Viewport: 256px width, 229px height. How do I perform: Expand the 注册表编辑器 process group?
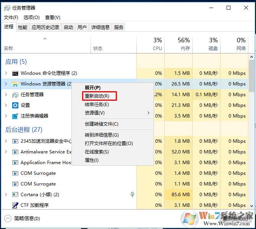6,116
